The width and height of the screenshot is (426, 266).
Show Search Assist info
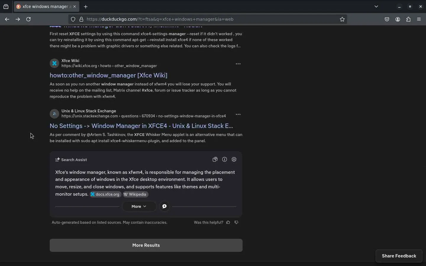[225, 160]
